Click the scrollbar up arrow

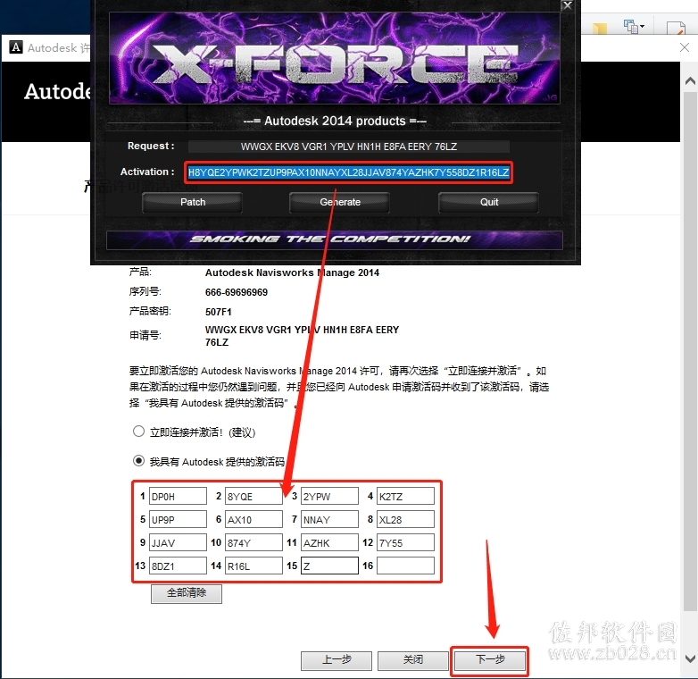tap(690, 81)
